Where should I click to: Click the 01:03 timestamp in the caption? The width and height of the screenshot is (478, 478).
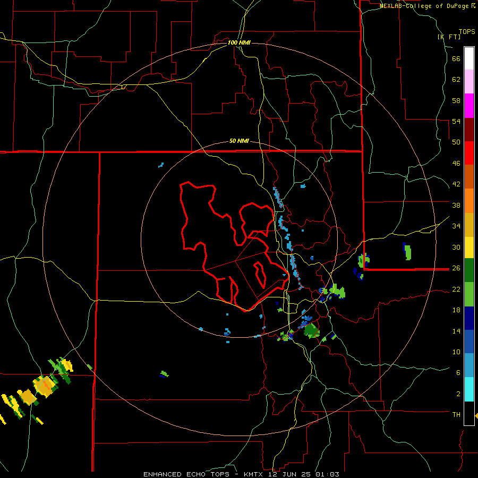pos(327,474)
